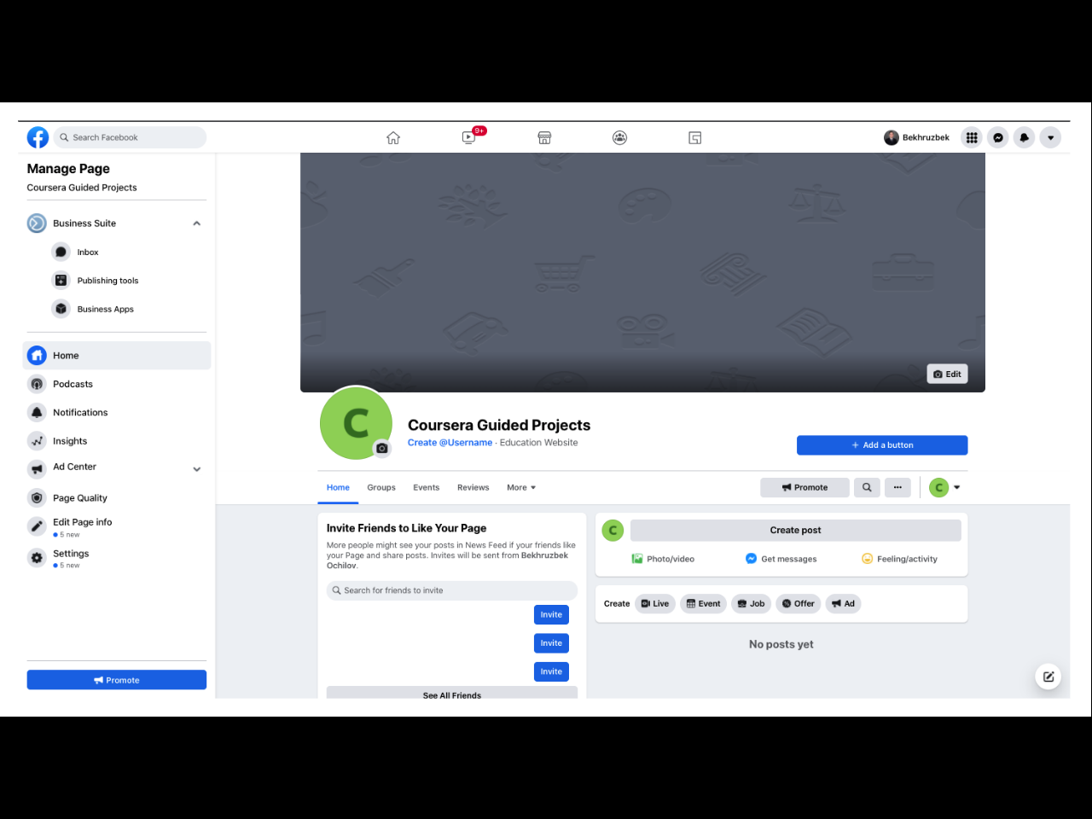Click the floating new message compose icon
This screenshot has height=819, width=1092.
coord(1048,677)
